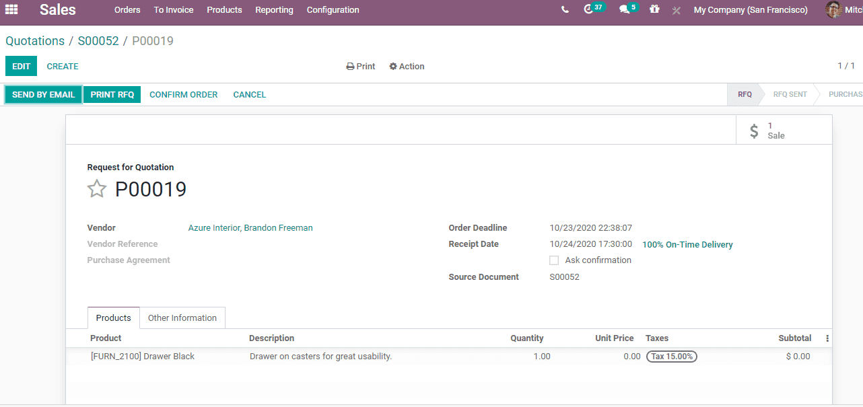Viewport: 863px width, 407px height.
Task: Open the Products menu in navbar
Action: (224, 10)
